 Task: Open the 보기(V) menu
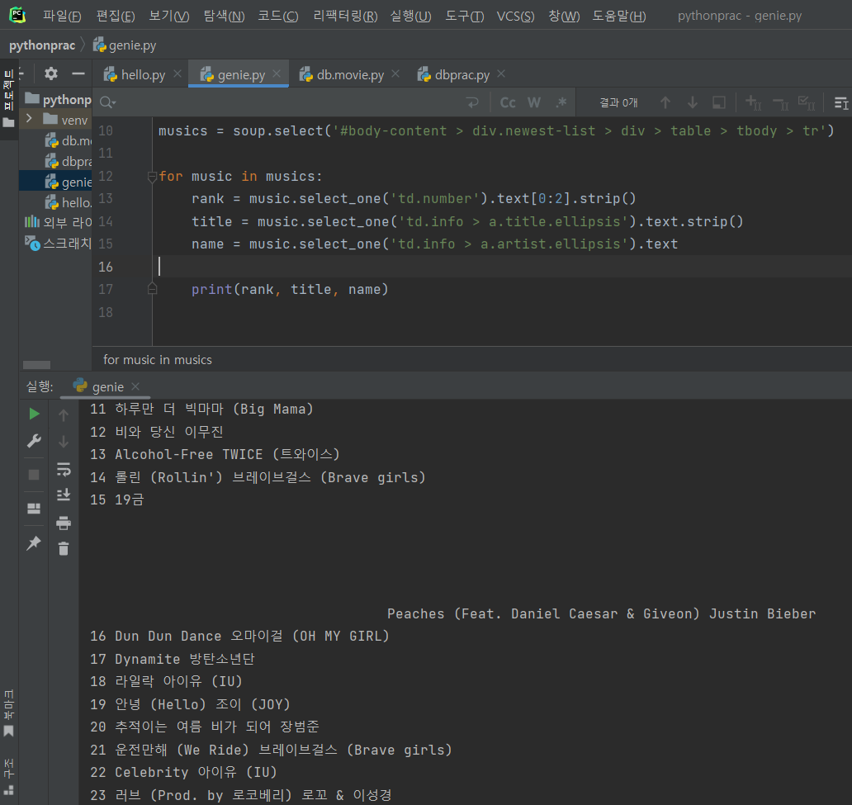pyautogui.click(x=169, y=16)
